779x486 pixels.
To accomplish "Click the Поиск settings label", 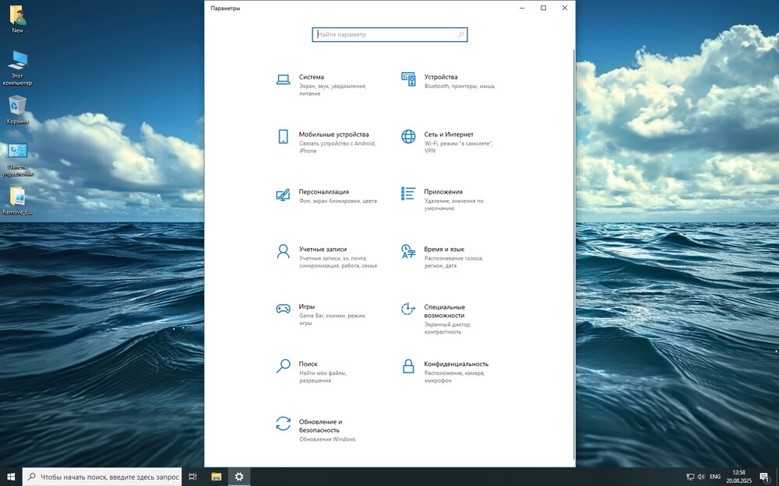I will 308,364.
